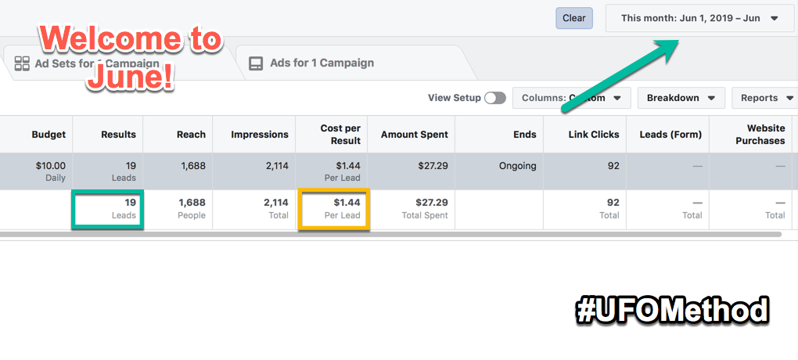Click the Clear button

[x=574, y=18]
